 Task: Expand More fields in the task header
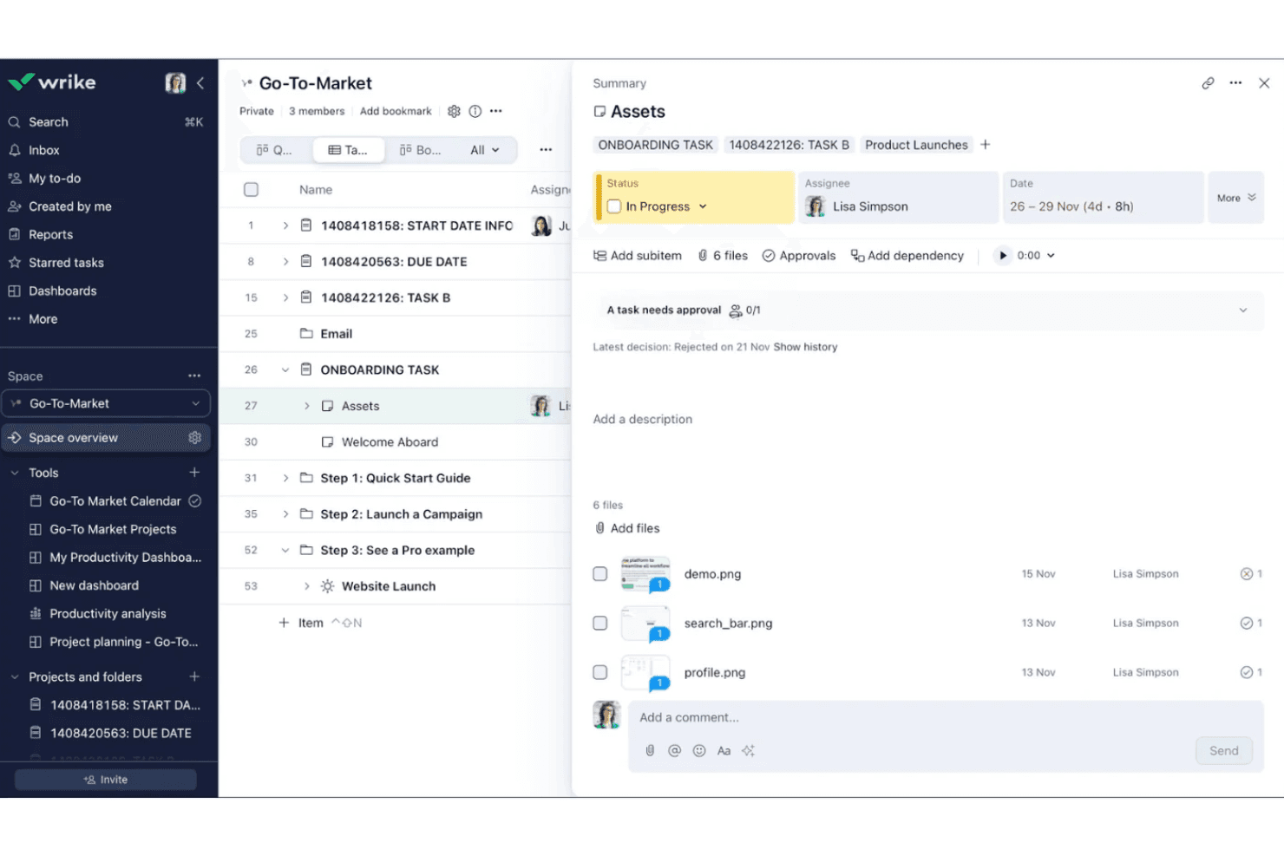1236,198
